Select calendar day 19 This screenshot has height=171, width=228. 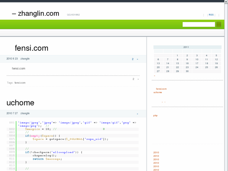tap(216, 63)
